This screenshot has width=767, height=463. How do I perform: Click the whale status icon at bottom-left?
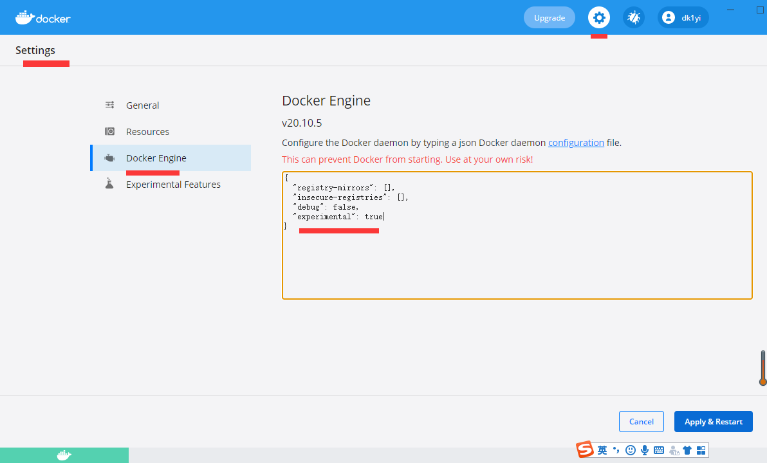(x=64, y=455)
